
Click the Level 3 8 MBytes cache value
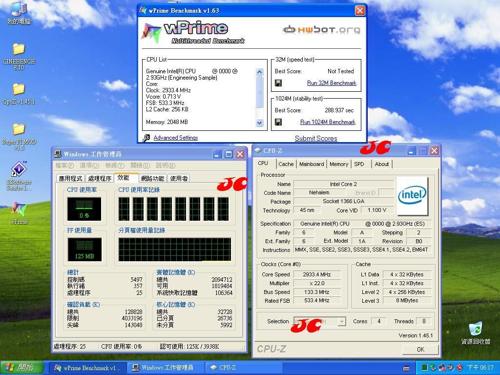coord(407,300)
